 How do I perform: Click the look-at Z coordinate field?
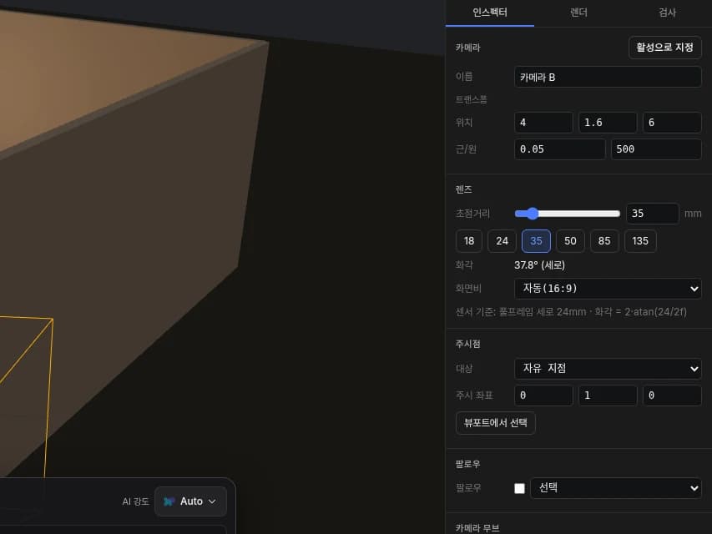672,395
